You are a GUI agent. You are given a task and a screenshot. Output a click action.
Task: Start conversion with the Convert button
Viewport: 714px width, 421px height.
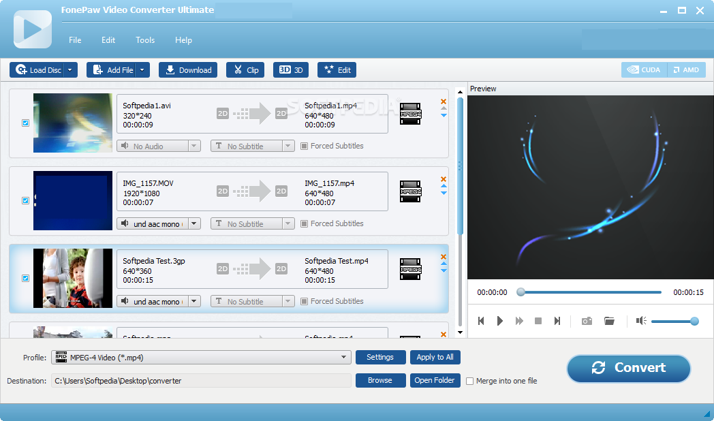pos(628,368)
